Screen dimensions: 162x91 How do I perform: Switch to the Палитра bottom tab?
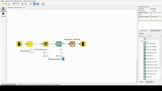(141, 82)
